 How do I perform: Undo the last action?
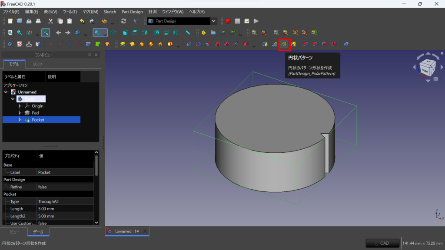[82, 21]
